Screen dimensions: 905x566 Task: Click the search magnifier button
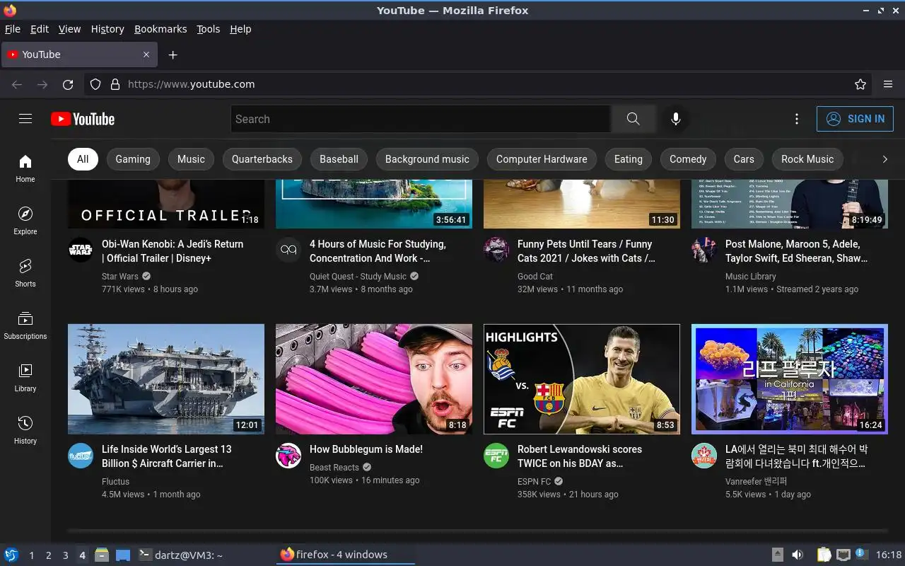click(633, 119)
